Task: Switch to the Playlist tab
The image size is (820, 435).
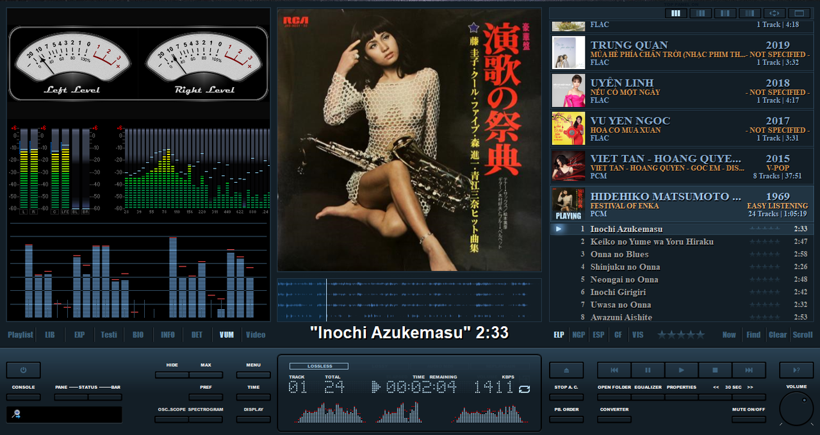Action: coord(20,334)
